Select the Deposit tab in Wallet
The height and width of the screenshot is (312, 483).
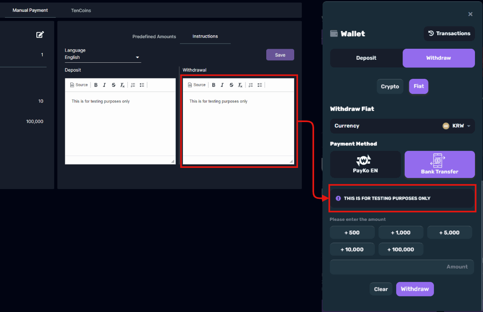pos(366,58)
